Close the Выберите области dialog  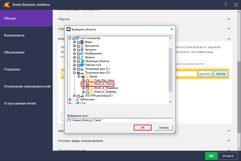click(x=172, y=29)
